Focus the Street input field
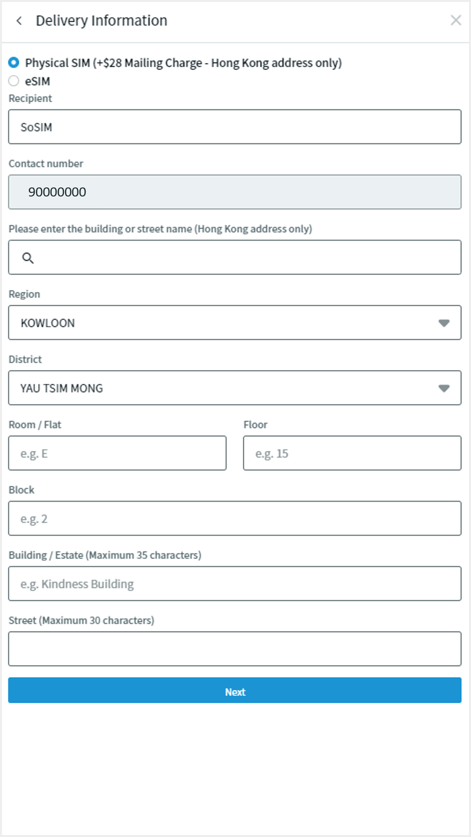471x837 pixels. click(235, 649)
